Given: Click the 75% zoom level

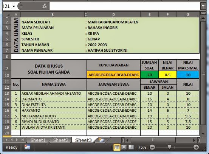Looking at the screenshot, I should click(142, 147).
